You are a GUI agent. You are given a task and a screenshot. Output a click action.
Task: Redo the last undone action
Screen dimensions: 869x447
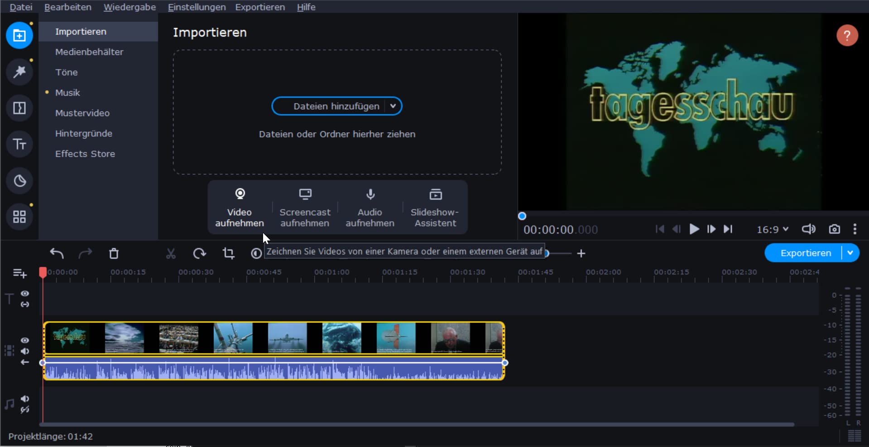click(x=85, y=253)
